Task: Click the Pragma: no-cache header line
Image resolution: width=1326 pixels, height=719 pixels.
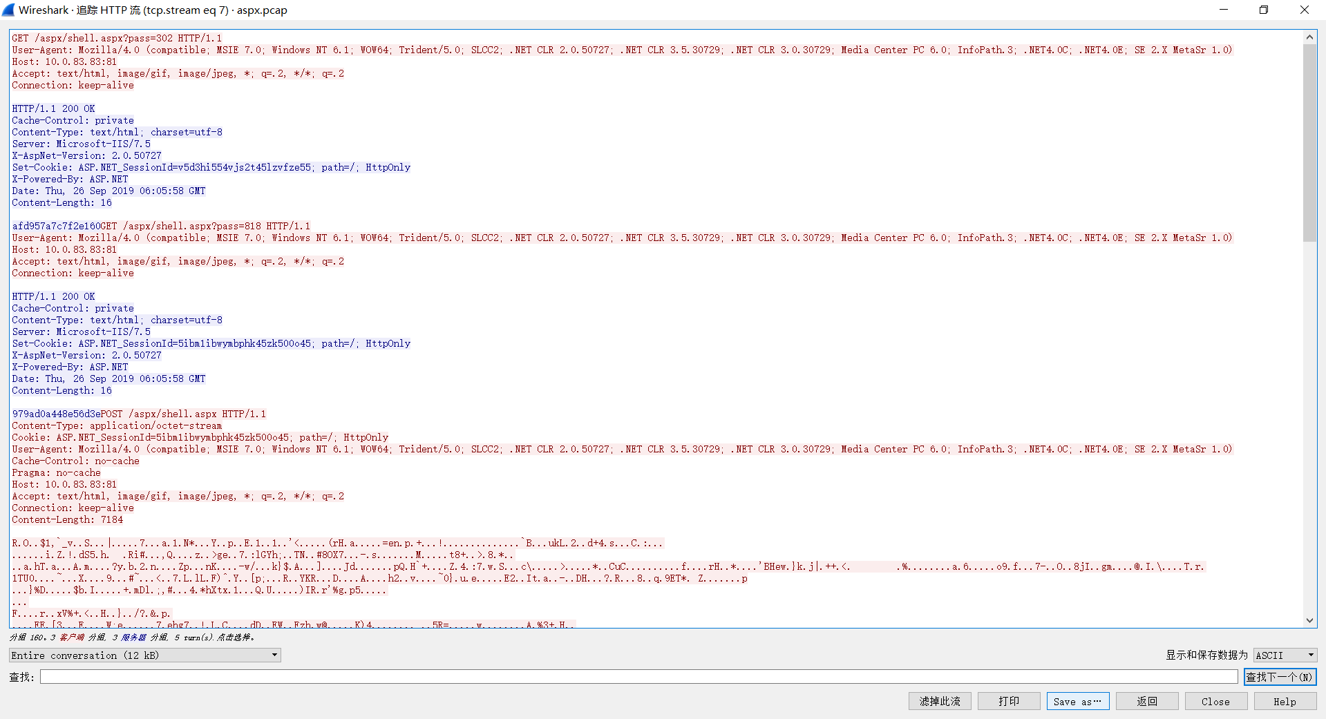Action: click(56, 472)
